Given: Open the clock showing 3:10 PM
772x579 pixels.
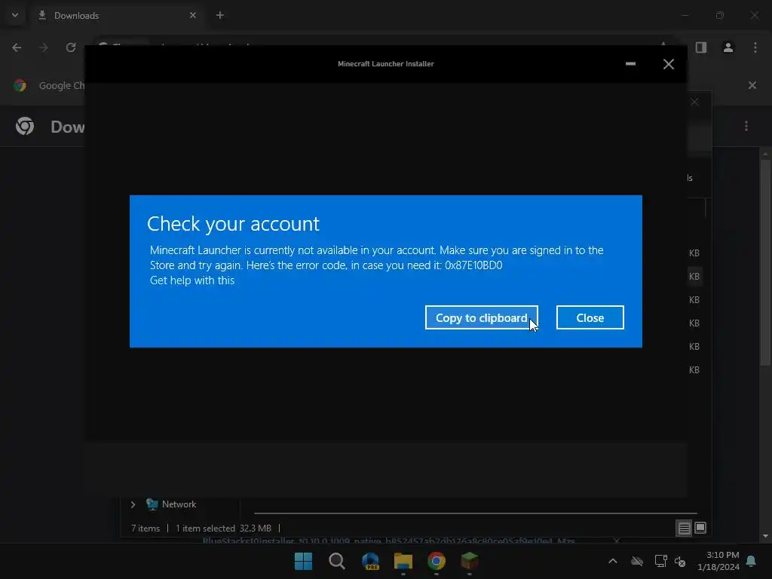Looking at the screenshot, I should (x=718, y=561).
